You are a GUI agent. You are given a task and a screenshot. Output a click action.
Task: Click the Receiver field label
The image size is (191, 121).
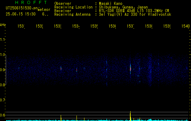coord(63,11)
